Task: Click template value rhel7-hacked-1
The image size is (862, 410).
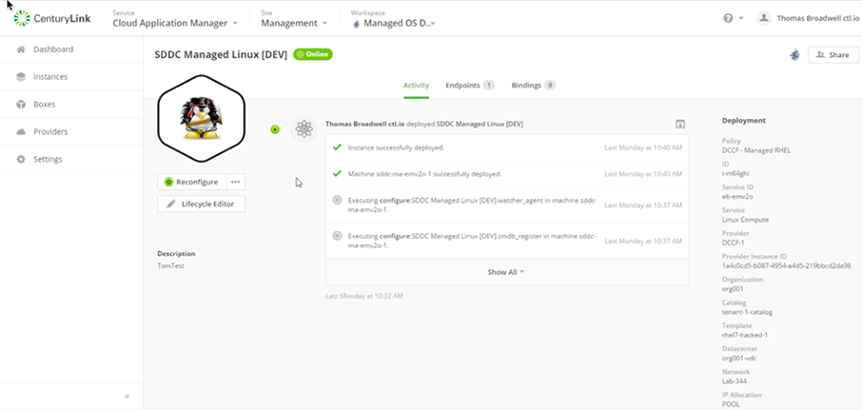Action: click(745, 335)
